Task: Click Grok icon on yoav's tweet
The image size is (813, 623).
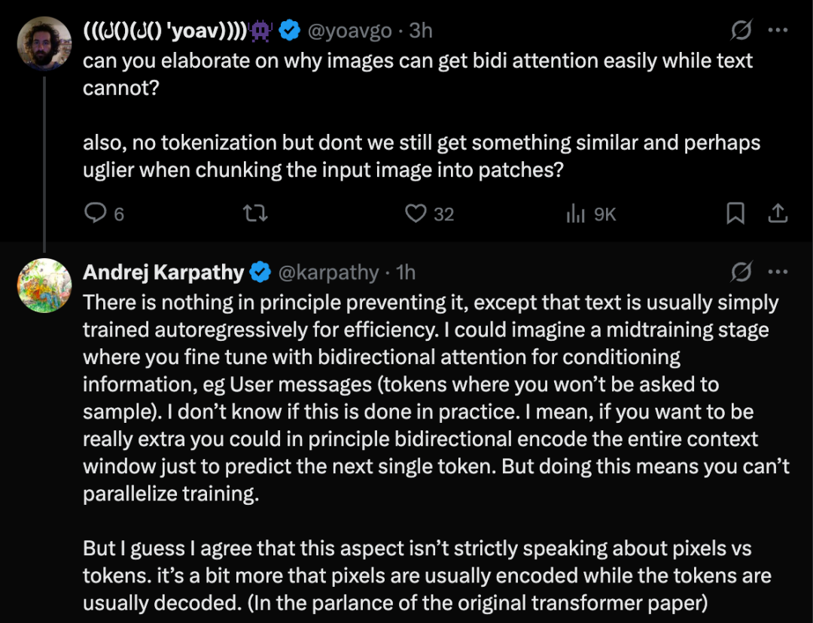Action: point(741,31)
